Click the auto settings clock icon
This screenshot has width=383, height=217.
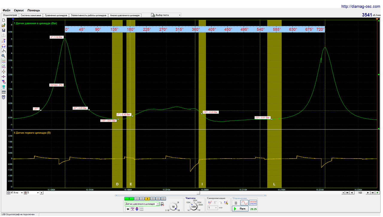tap(4, 97)
